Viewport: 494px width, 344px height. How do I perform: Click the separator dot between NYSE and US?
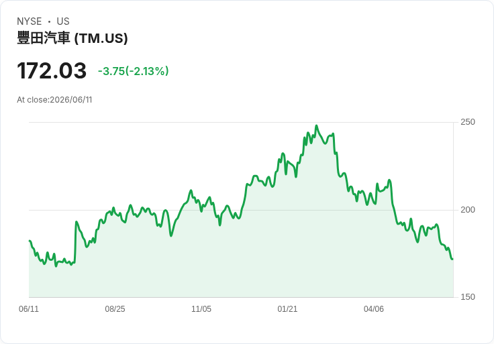point(49,21)
